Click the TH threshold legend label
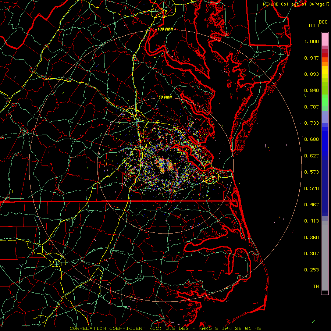This screenshot has width=331, height=331. (316, 286)
